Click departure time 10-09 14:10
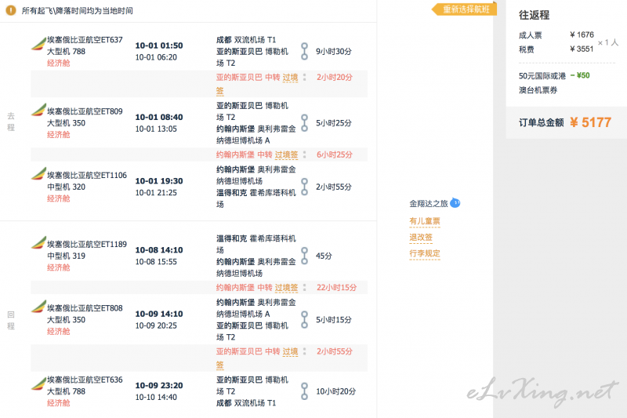The height and width of the screenshot is (418, 627). point(159,314)
